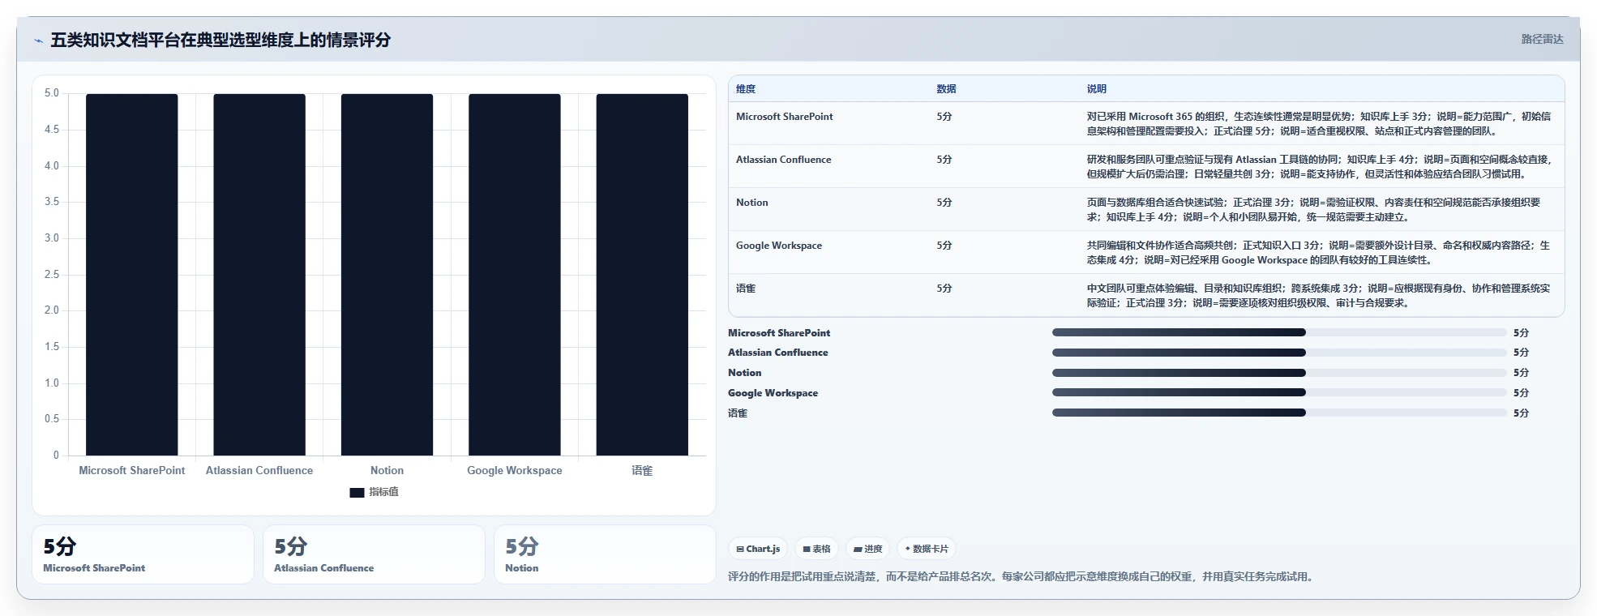Viewport: 1597px width, 616px height.
Task: Select the 语雀 bar in the chart
Action: click(x=642, y=275)
